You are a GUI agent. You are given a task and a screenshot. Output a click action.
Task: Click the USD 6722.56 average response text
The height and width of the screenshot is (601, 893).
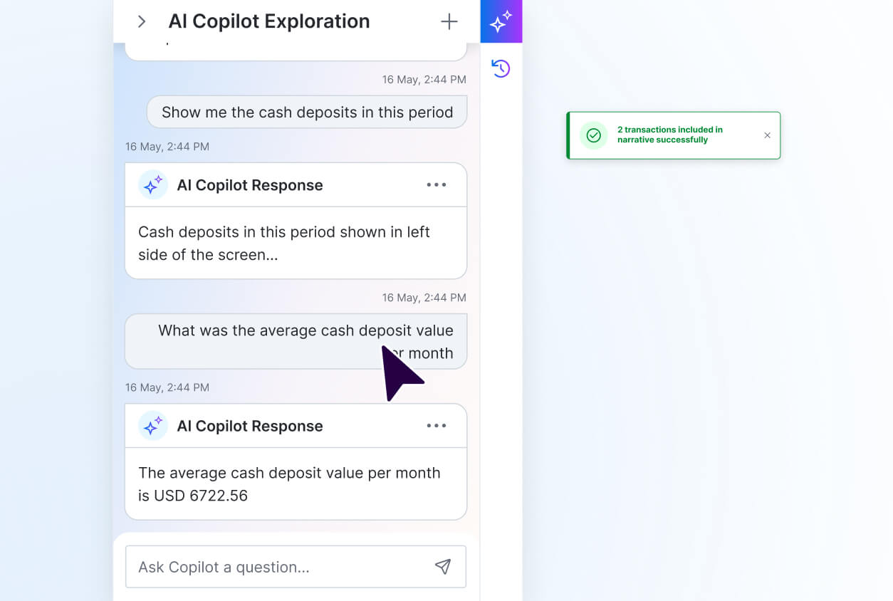(289, 484)
